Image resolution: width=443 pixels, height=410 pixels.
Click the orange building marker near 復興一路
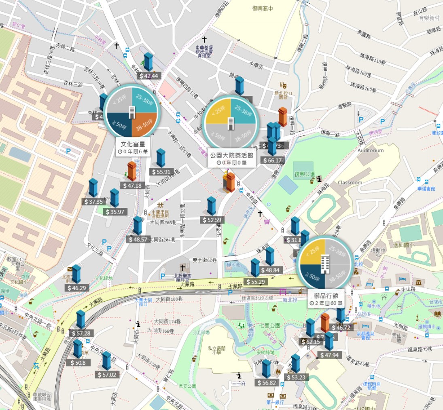283,116
